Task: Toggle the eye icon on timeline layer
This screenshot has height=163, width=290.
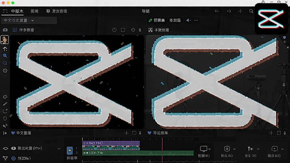Action: [6, 148]
